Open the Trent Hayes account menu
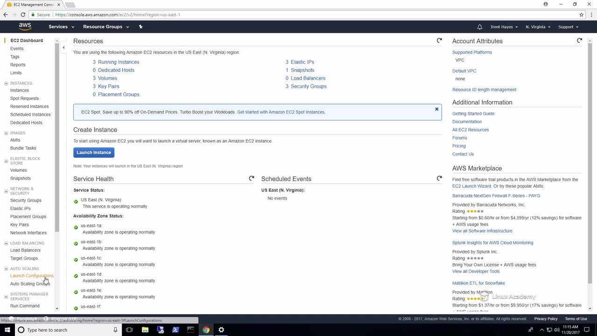This screenshot has width=597, height=336. click(504, 27)
